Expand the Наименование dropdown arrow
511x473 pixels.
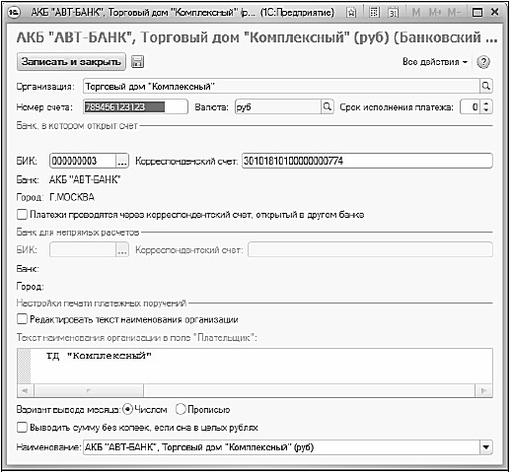point(486,447)
